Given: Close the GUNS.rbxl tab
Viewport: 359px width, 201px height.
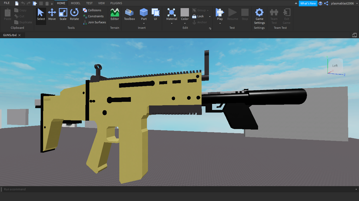Looking at the screenshot, I should (x=19, y=35).
